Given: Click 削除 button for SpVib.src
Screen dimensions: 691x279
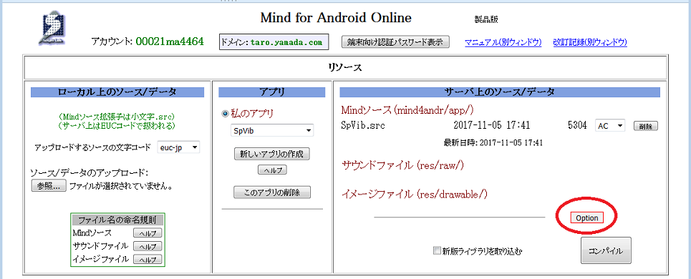Looking at the screenshot, I should 646,126.
